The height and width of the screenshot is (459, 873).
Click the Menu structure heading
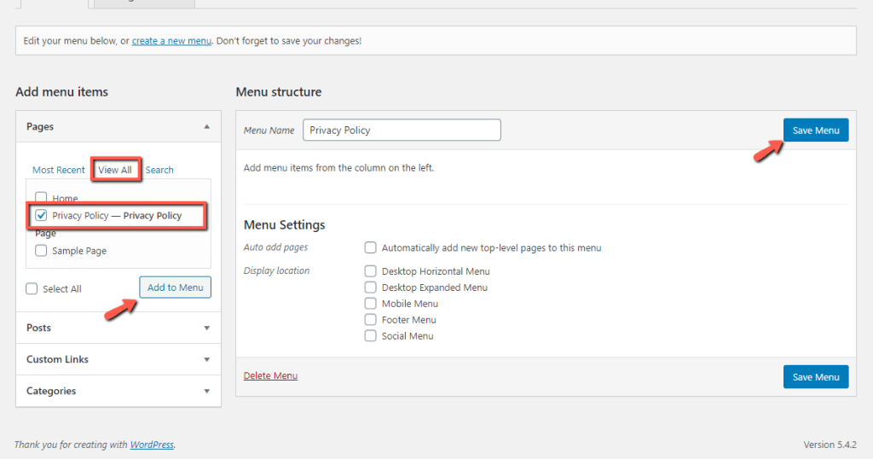tap(279, 92)
